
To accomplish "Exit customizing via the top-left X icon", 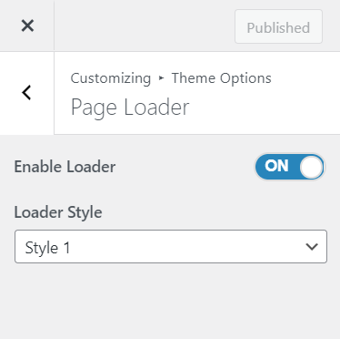I will click(27, 26).
